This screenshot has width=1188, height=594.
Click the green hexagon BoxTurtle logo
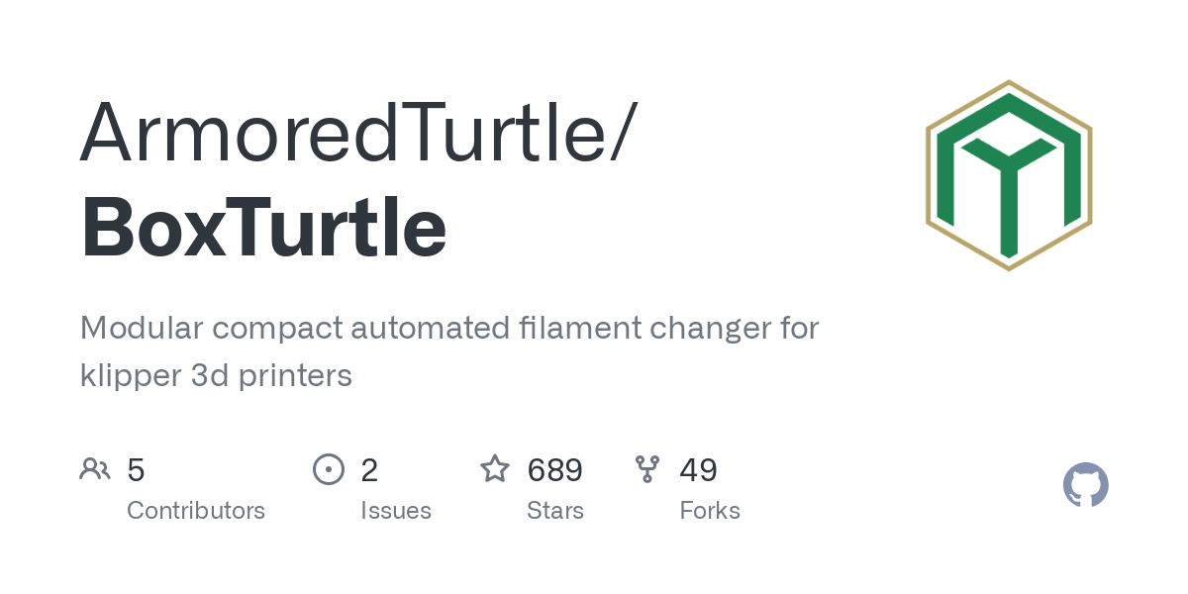pos(1009,175)
